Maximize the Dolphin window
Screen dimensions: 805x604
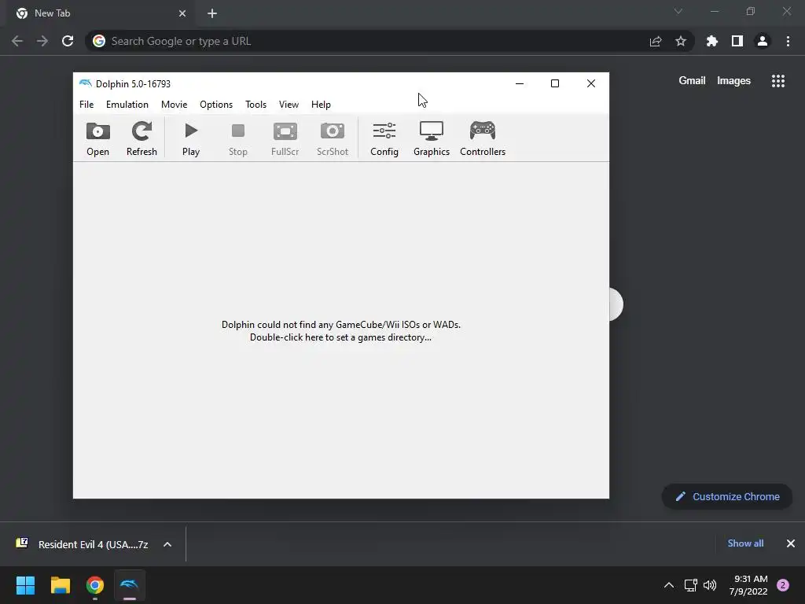point(555,83)
